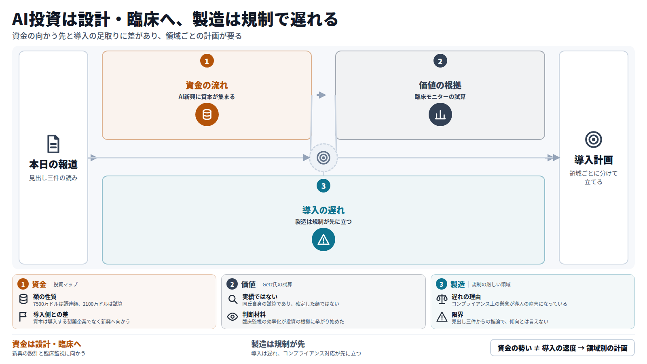Select the orange footer heading 資金は設計・臨床へ
Viewport: 647px width, 364px height.
click(47, 344)
